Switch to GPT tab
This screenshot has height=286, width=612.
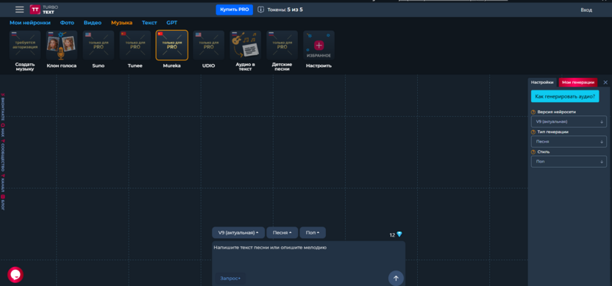[x=171, y=23]
